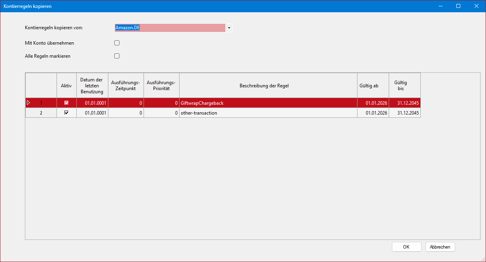Maximize the Kontierregeln kopieren window
The width and height of the screenshot is (486, 262).
[458, 6]
